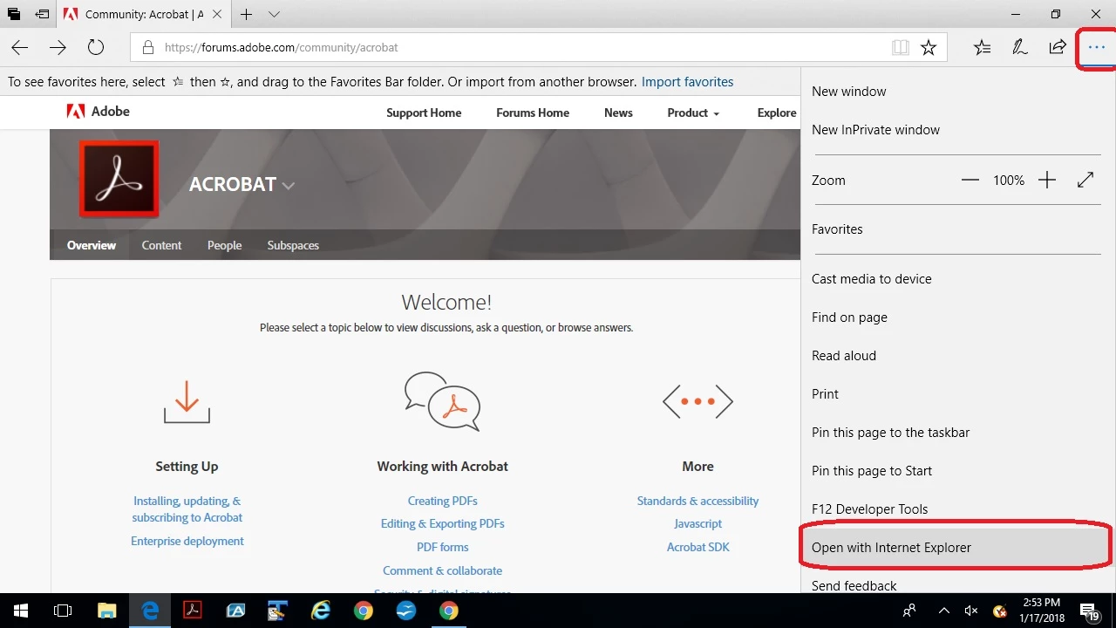This screenshot has height=628, width=1116.
Task: Open the News link
Action: tap(618, 113)
